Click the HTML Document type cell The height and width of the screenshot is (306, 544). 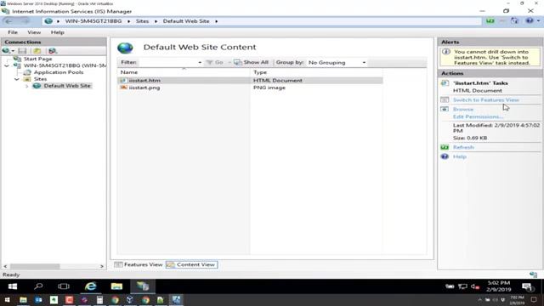click(278, 80)
